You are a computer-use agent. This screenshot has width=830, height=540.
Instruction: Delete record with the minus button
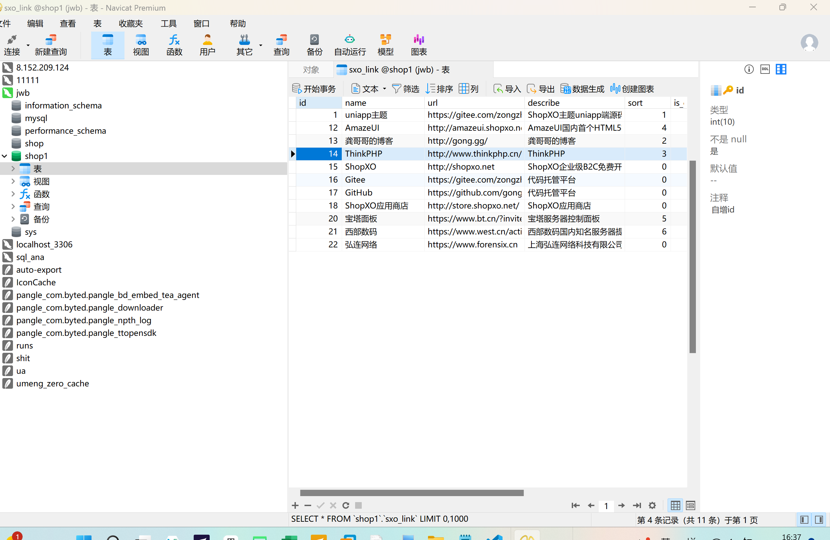[308, 505]
